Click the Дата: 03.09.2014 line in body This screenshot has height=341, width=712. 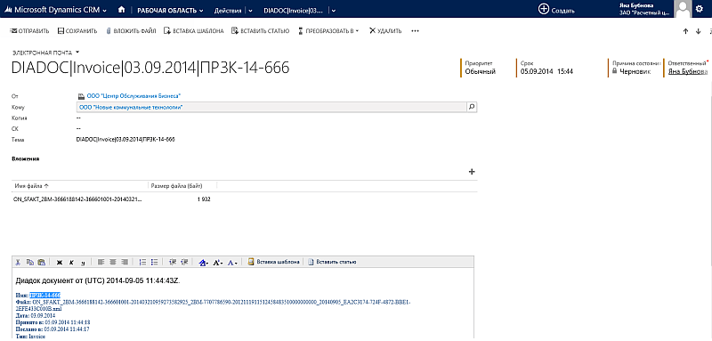[x=36, y=315]
